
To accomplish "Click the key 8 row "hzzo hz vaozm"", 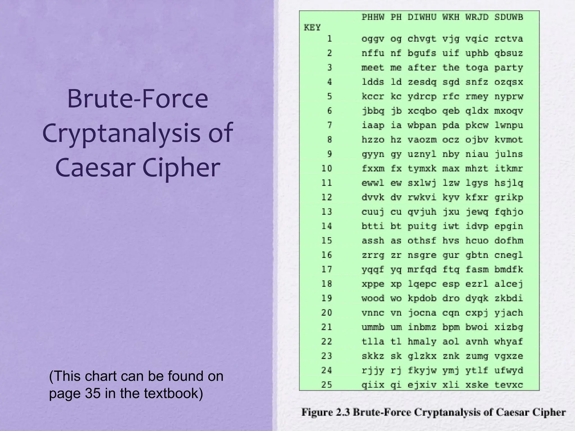I will [425, 140].
